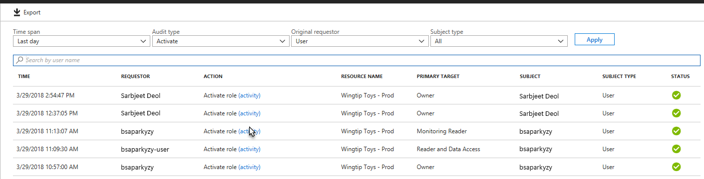
Task: Click the search magnifier icon
Action: 19,60
